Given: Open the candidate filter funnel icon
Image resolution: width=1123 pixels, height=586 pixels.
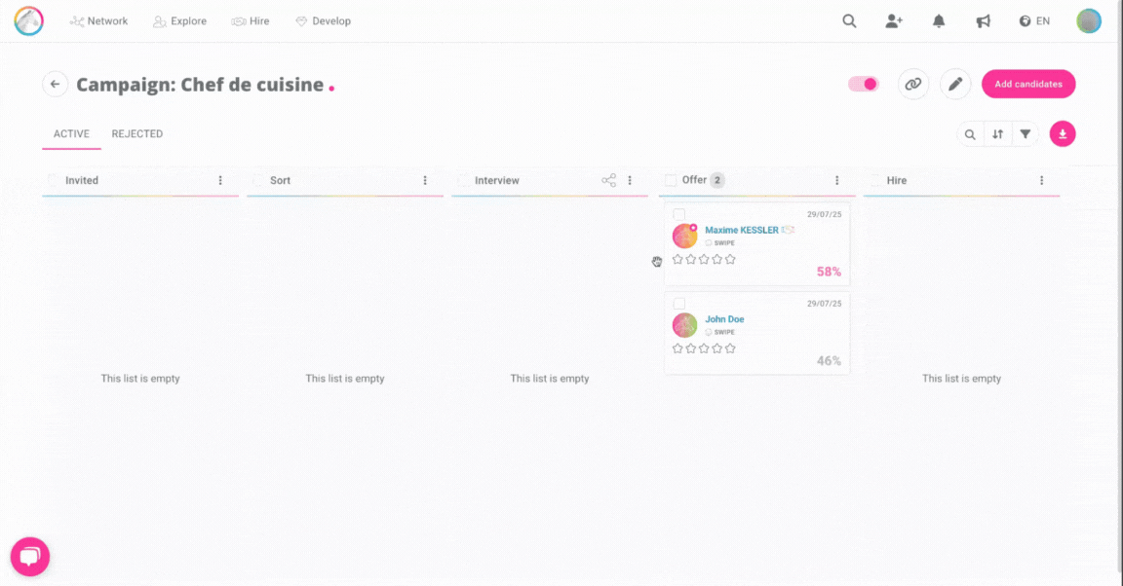Looking at the screenshot, I should (x=1025, y=134).
